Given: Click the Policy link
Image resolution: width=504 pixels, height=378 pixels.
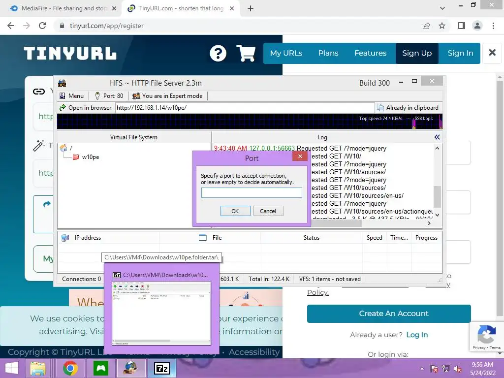Looking at the screenshot, I should (x=317, y=292).
